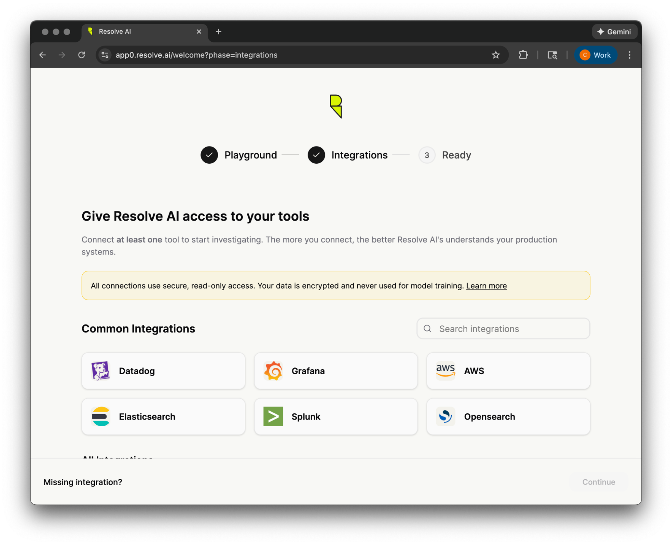Select the AWS integration label

coord(474,371)
